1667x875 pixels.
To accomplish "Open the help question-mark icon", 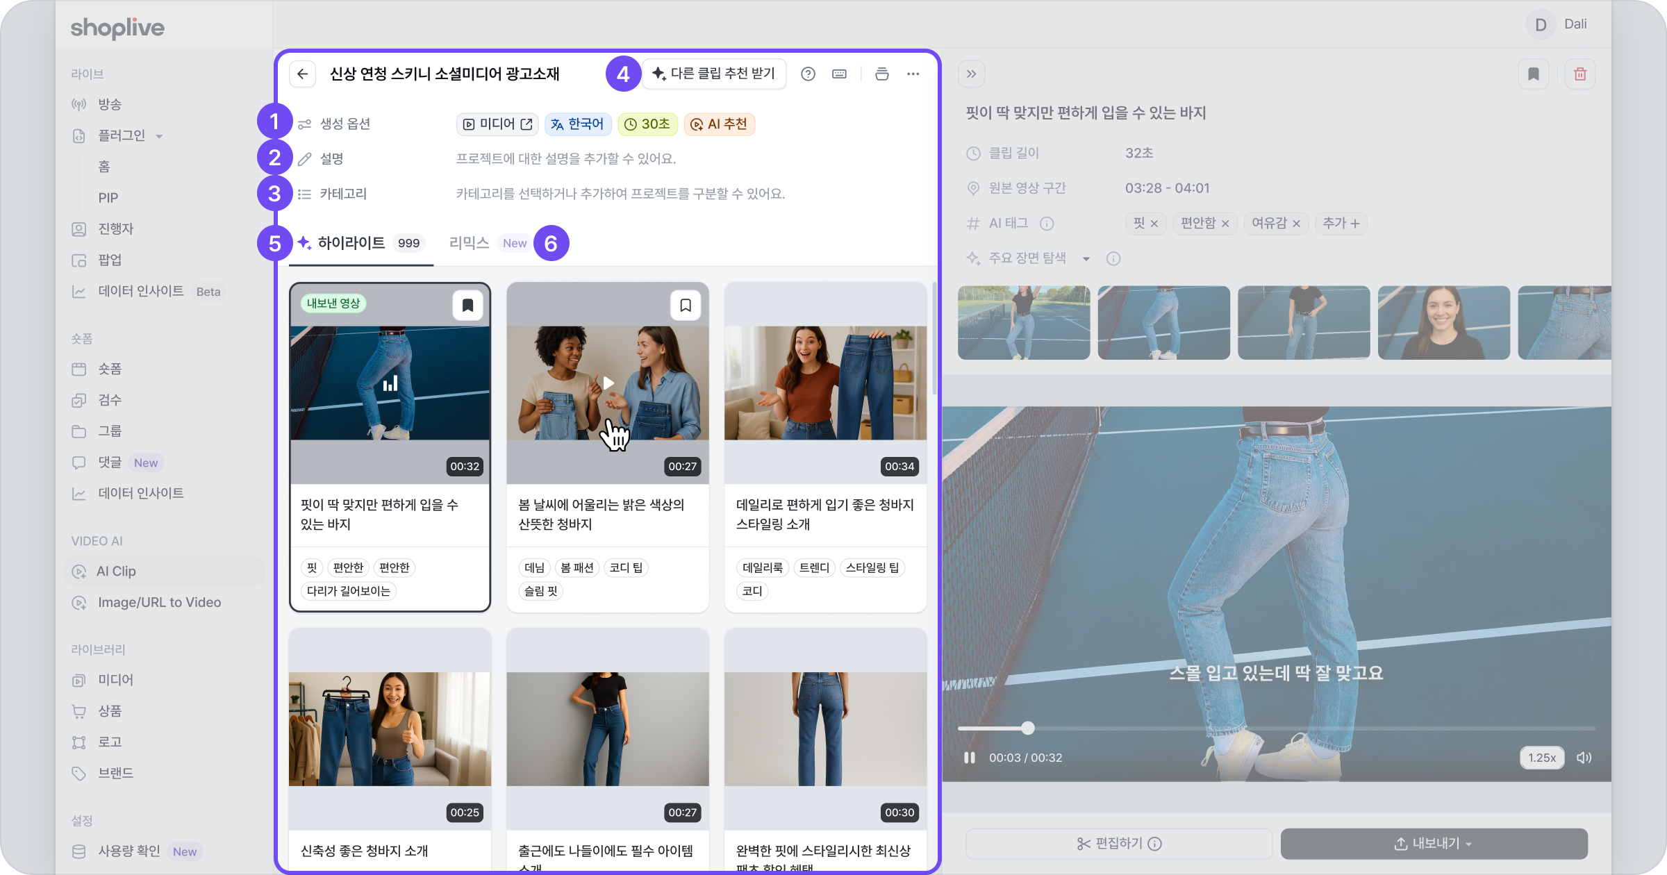I will [x=808, y=74].
